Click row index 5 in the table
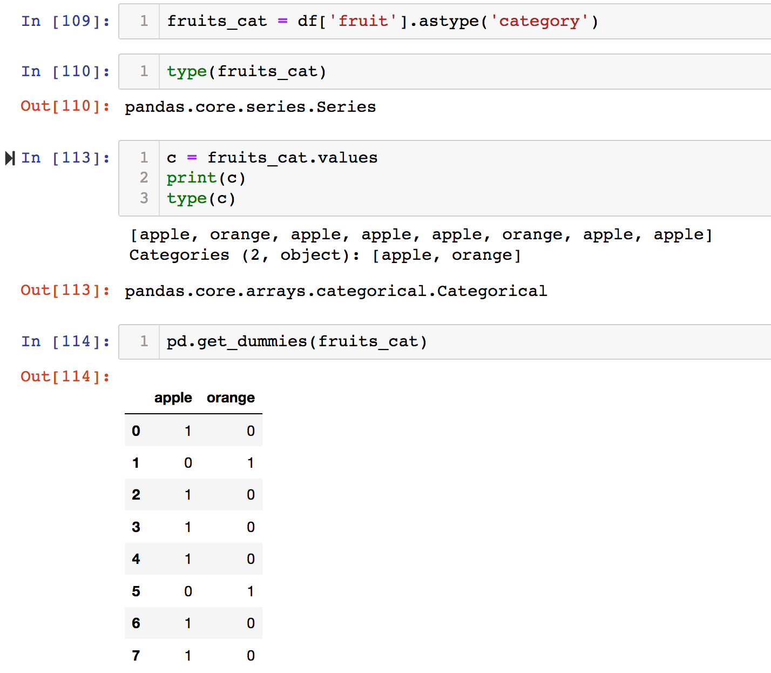Image resolution: width=771 pixels, height=673 pixels. (136, 591)
